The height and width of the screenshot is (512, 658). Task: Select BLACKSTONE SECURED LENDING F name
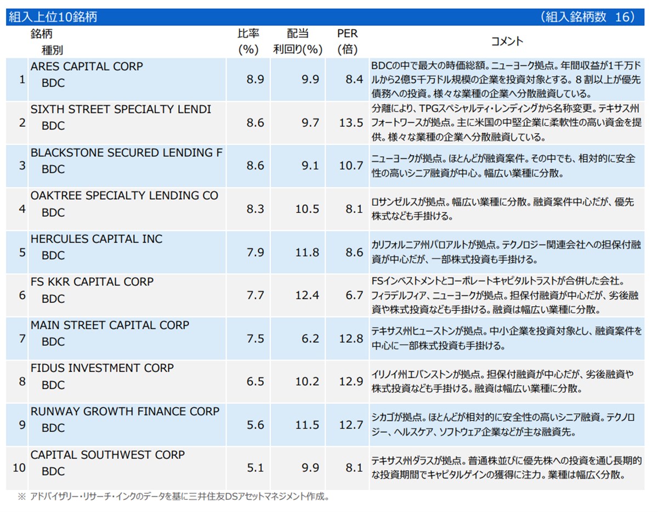pos(127,153)
